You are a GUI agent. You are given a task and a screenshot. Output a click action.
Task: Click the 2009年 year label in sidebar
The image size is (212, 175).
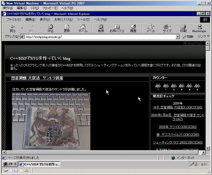tap(178, 103)
